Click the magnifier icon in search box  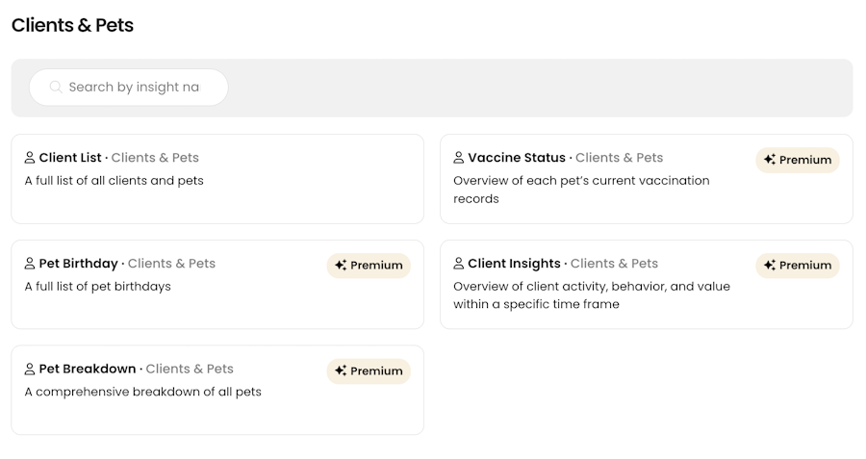click(x=55, y=87)
